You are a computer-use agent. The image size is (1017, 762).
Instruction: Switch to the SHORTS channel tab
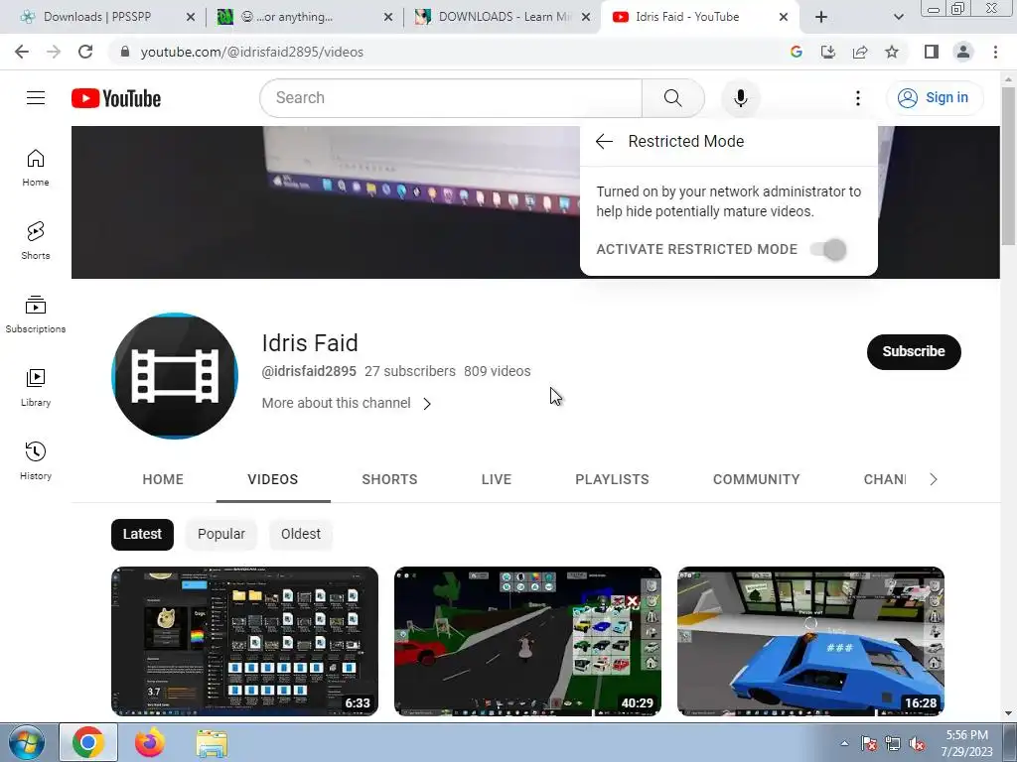pos(389,479)
